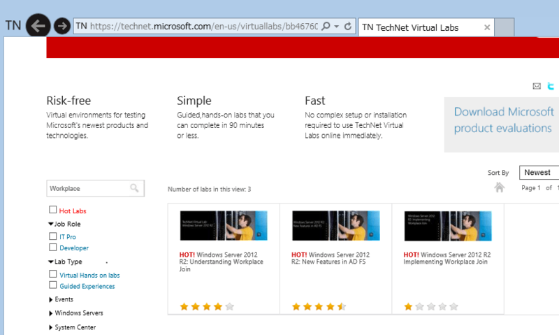Screen dimensions: 559x335
Task: Open the Sort By Newest dropdown
Action: (539, 172)
